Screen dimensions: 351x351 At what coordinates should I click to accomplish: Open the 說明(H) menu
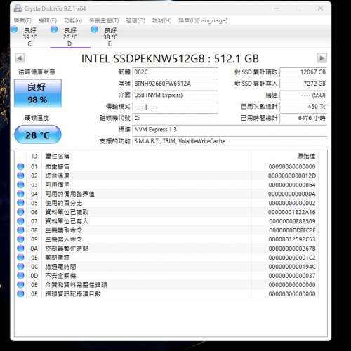pyautogui.click(x=161, y=20)
